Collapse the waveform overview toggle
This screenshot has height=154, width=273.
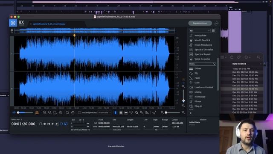(12, 30)
